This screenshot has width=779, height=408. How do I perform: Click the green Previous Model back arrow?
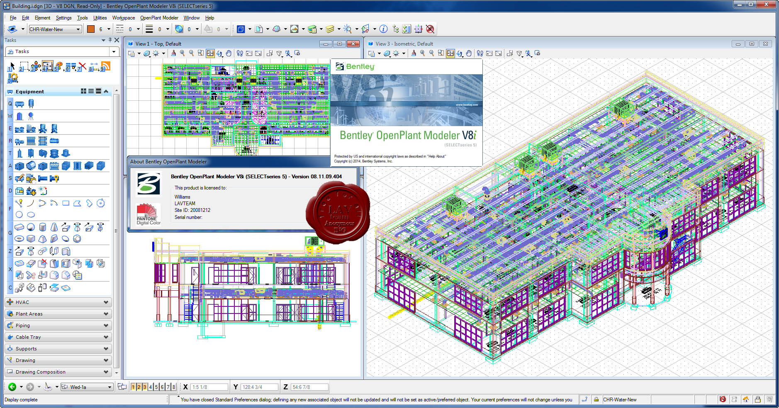click(x=12, y=387)
